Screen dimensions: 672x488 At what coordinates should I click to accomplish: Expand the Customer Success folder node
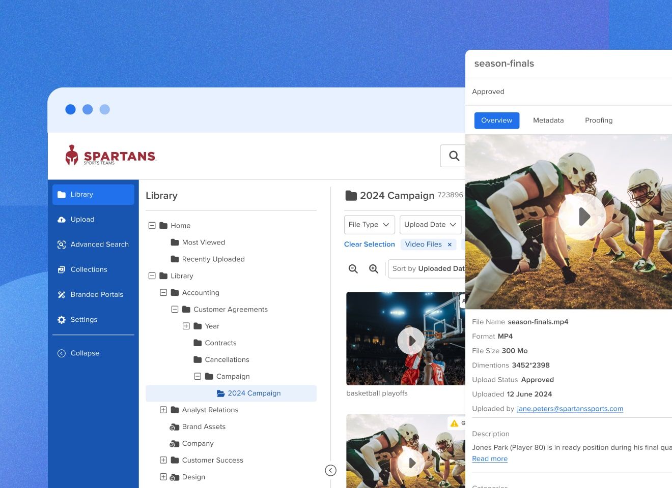(x=163, y=460)
